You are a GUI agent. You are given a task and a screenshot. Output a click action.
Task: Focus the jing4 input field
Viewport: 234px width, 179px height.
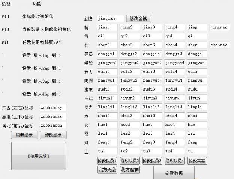[174, 27]
